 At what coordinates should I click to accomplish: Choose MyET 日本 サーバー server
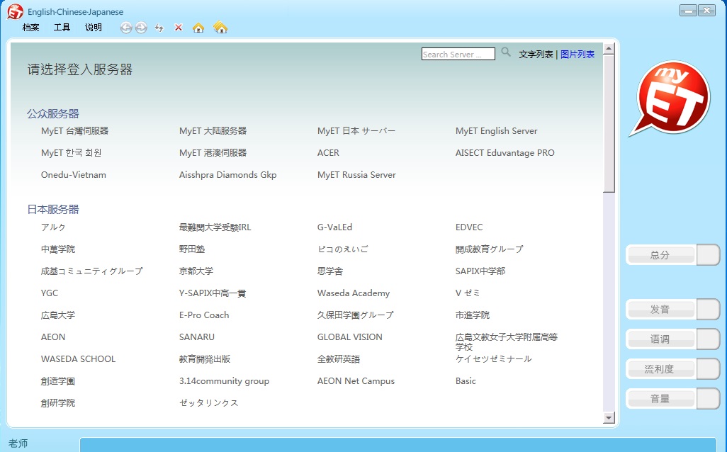[x=356, y=131]
